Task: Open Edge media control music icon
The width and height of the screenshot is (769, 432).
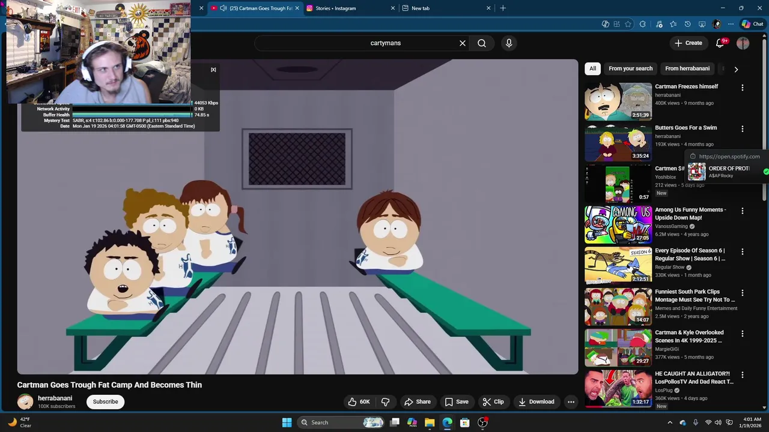Action: click(659, 24)
